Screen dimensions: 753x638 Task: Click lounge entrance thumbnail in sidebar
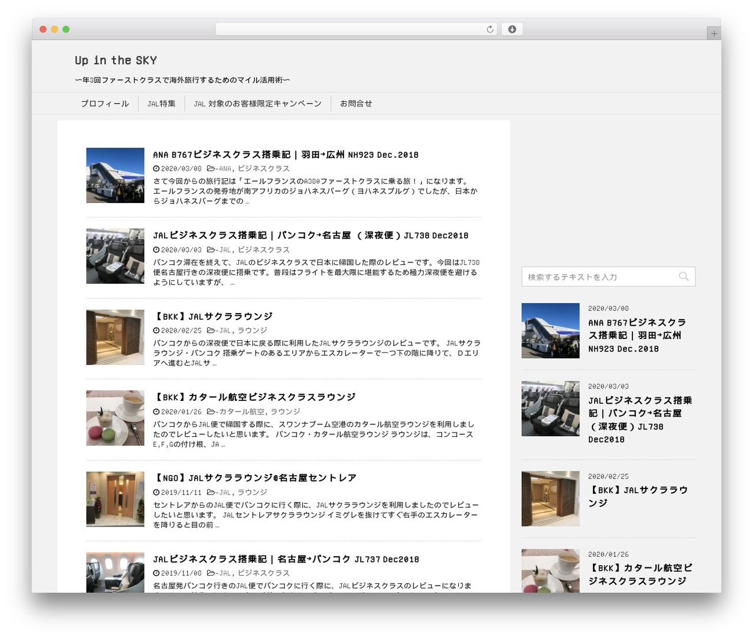[x=551, y=499]
